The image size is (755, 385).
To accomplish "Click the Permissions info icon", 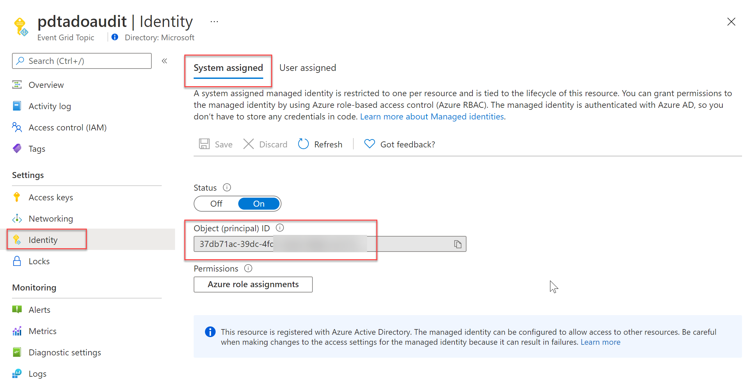I will point(248,268).
